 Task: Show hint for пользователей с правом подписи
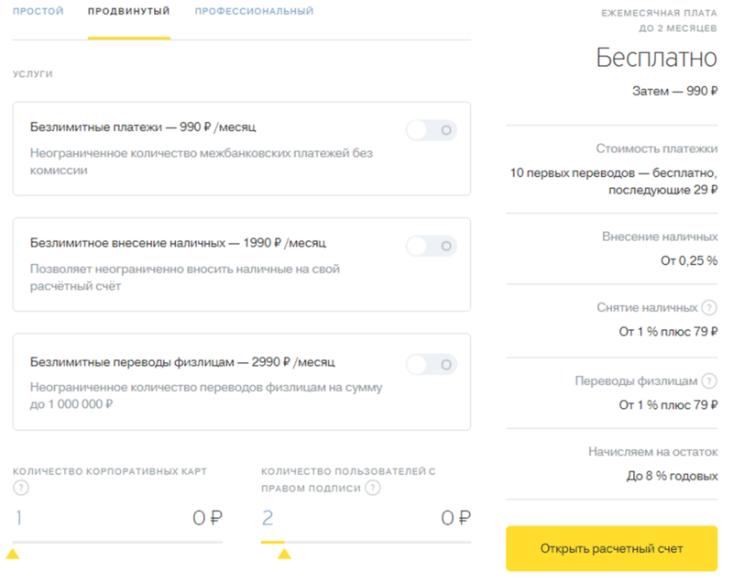372,488
